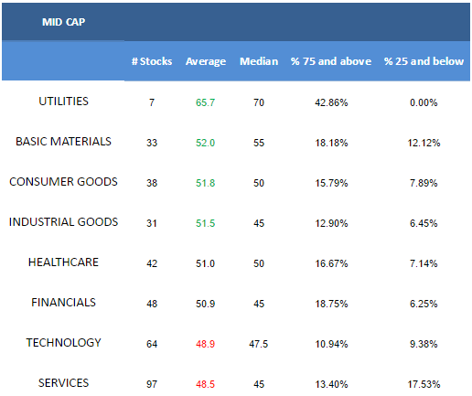Click the Median column header
472x396 pixels.
click(x=259, y=61)
